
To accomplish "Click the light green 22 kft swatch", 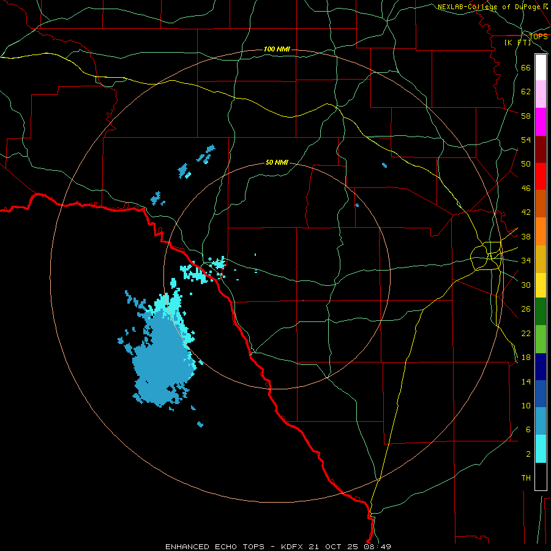I will (x=541, y=339).
